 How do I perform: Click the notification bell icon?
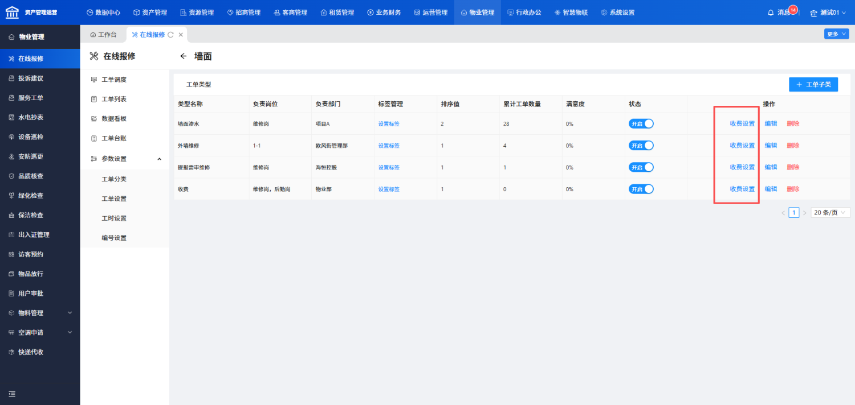pos(771,13)
